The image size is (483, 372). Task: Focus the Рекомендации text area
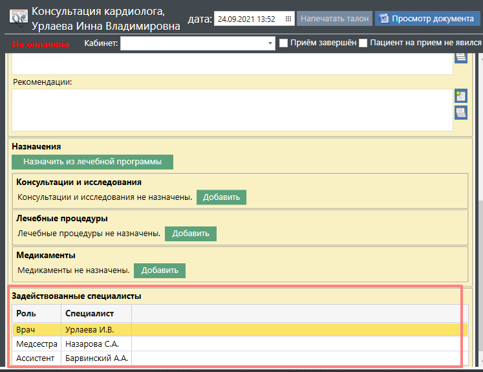click(x=231, y=109)
